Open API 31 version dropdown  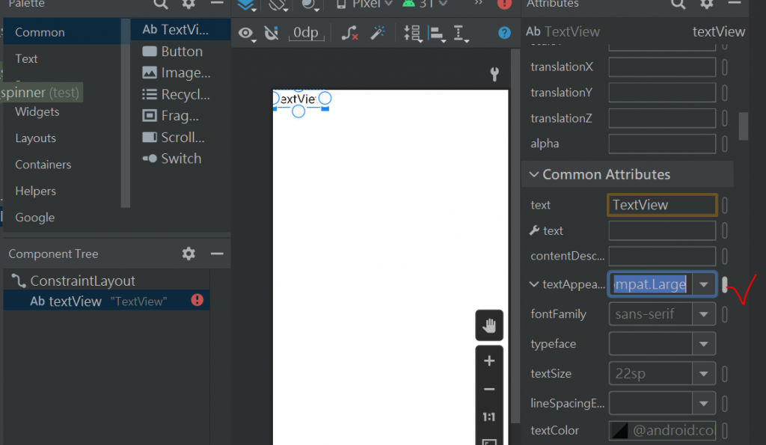424,4
